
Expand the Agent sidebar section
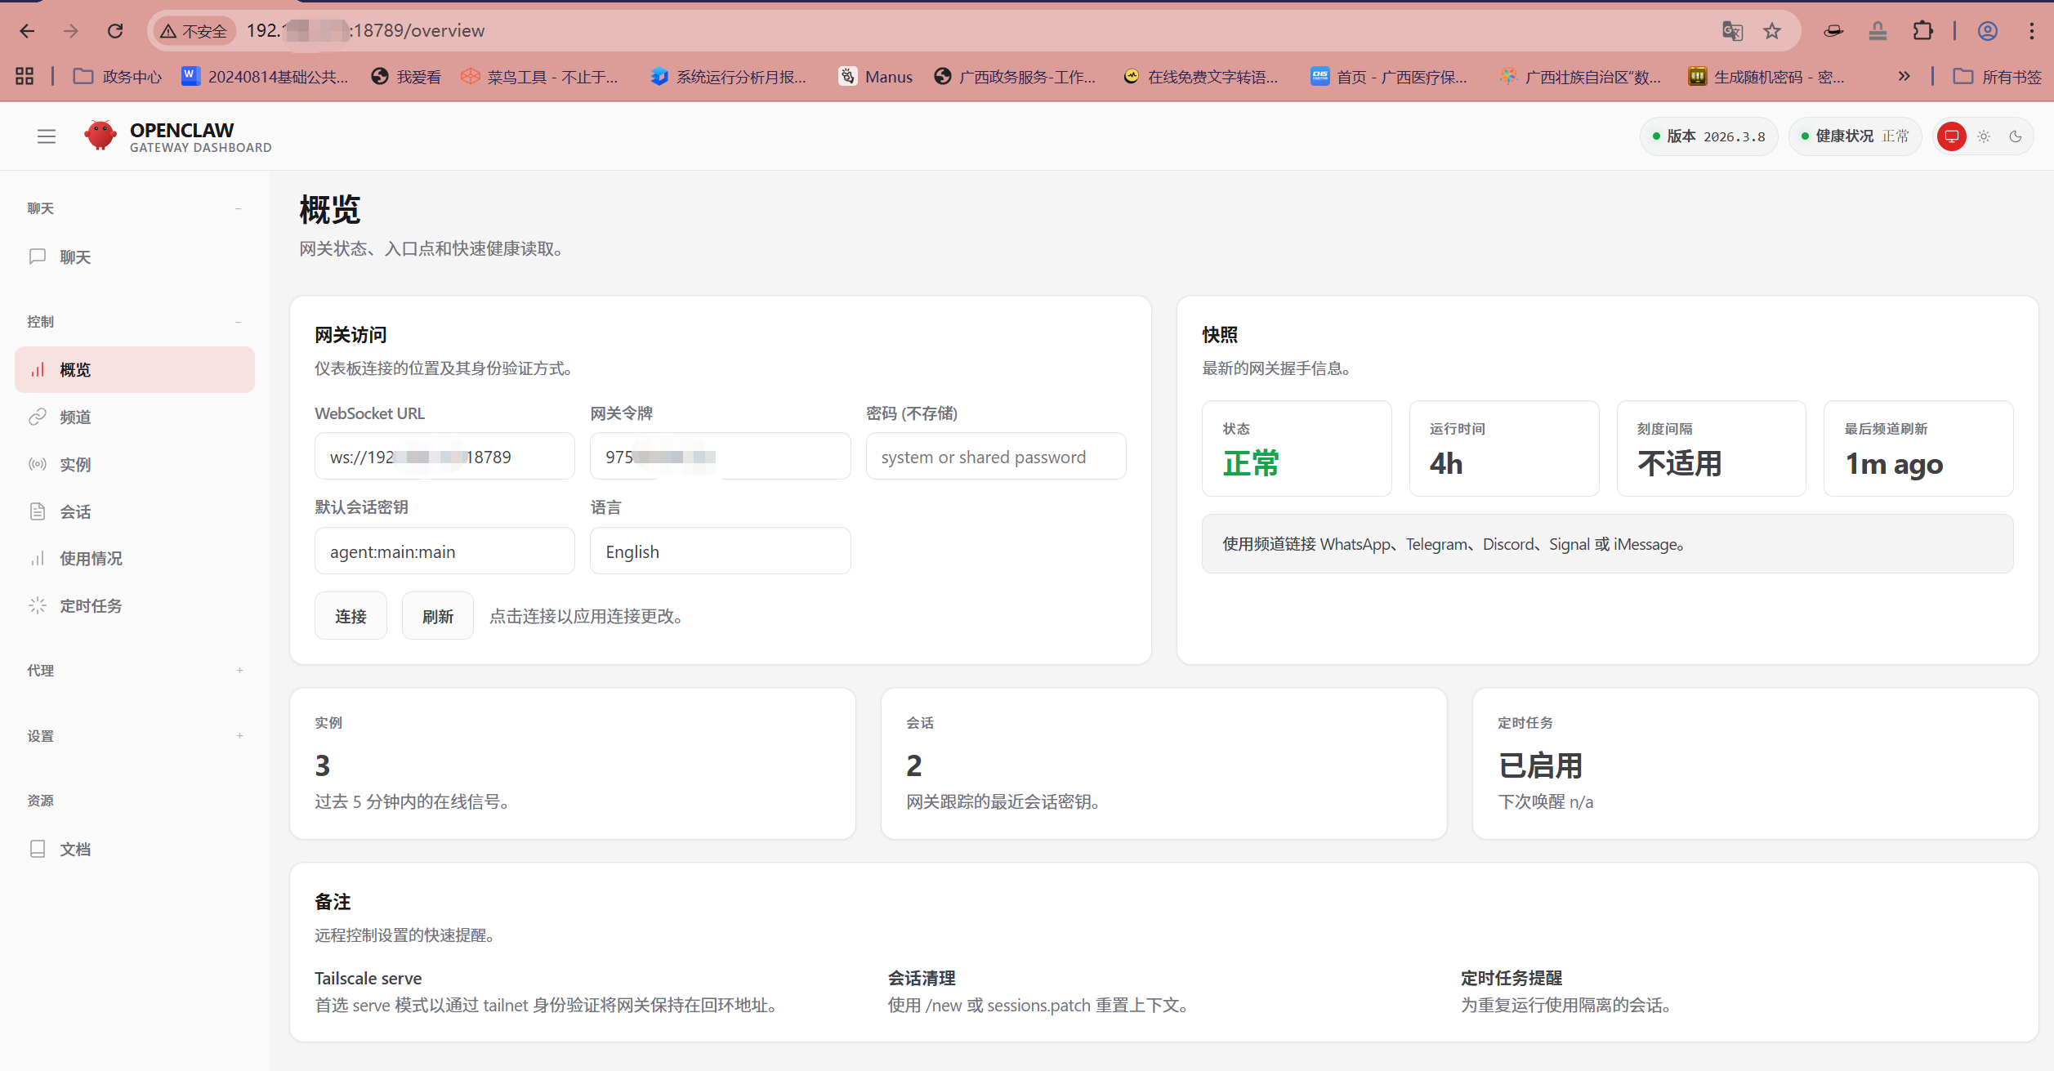point(239,670)
